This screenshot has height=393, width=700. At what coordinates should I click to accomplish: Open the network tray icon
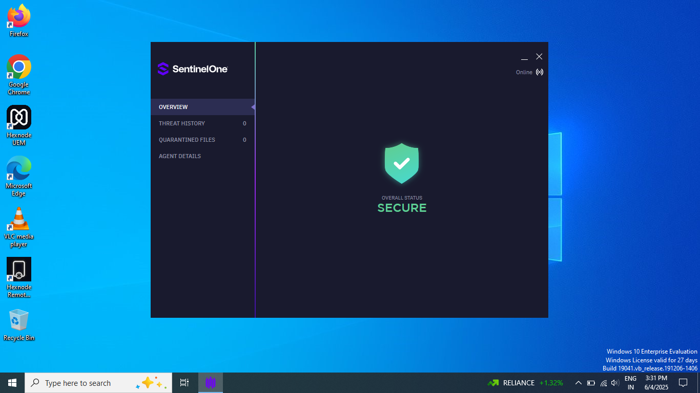(x=604, y=383)
